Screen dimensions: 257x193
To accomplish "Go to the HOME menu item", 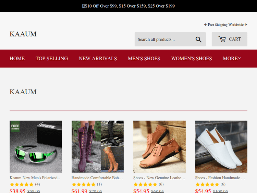I will [17, 59].
